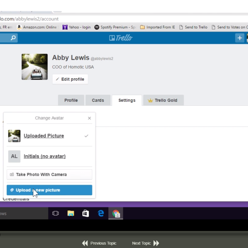Open Microsoft Store from taskbar

(86, 213)
